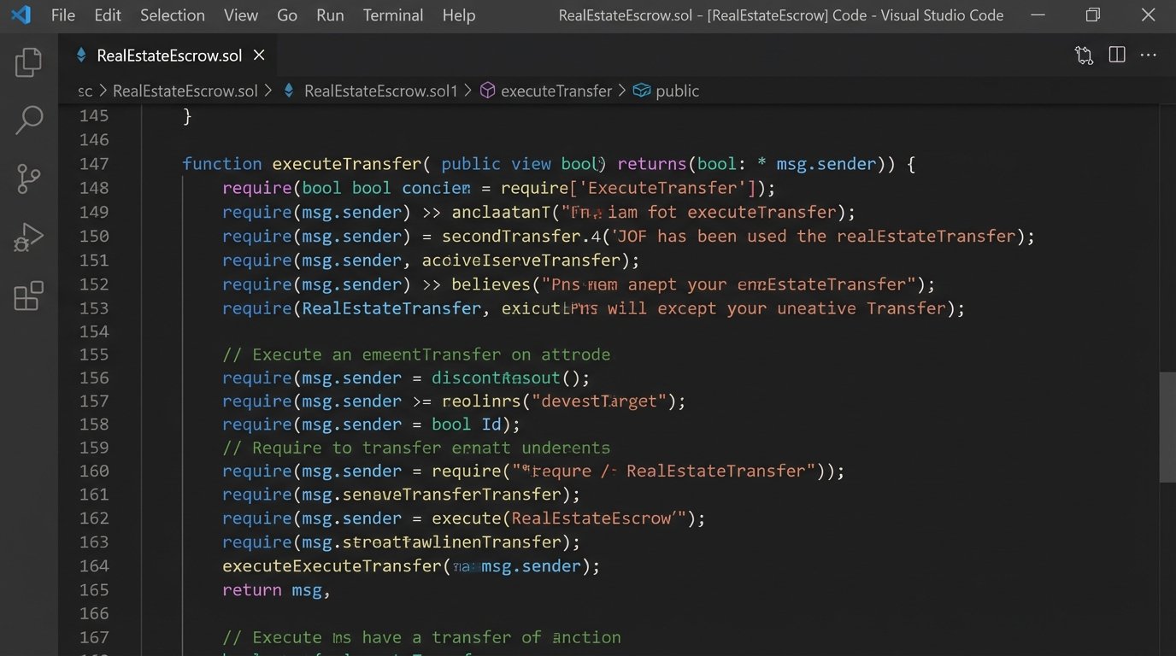
Task: Expand the RealEstateEscrow.sol1 breadcrumb
Action: (380, 91)
